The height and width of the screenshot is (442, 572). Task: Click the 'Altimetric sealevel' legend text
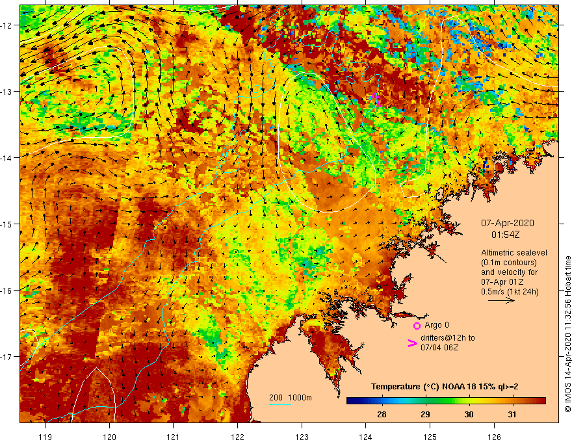tap(514, 253)
